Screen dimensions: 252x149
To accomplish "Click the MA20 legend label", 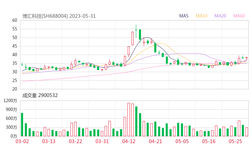I will point(220,16).
